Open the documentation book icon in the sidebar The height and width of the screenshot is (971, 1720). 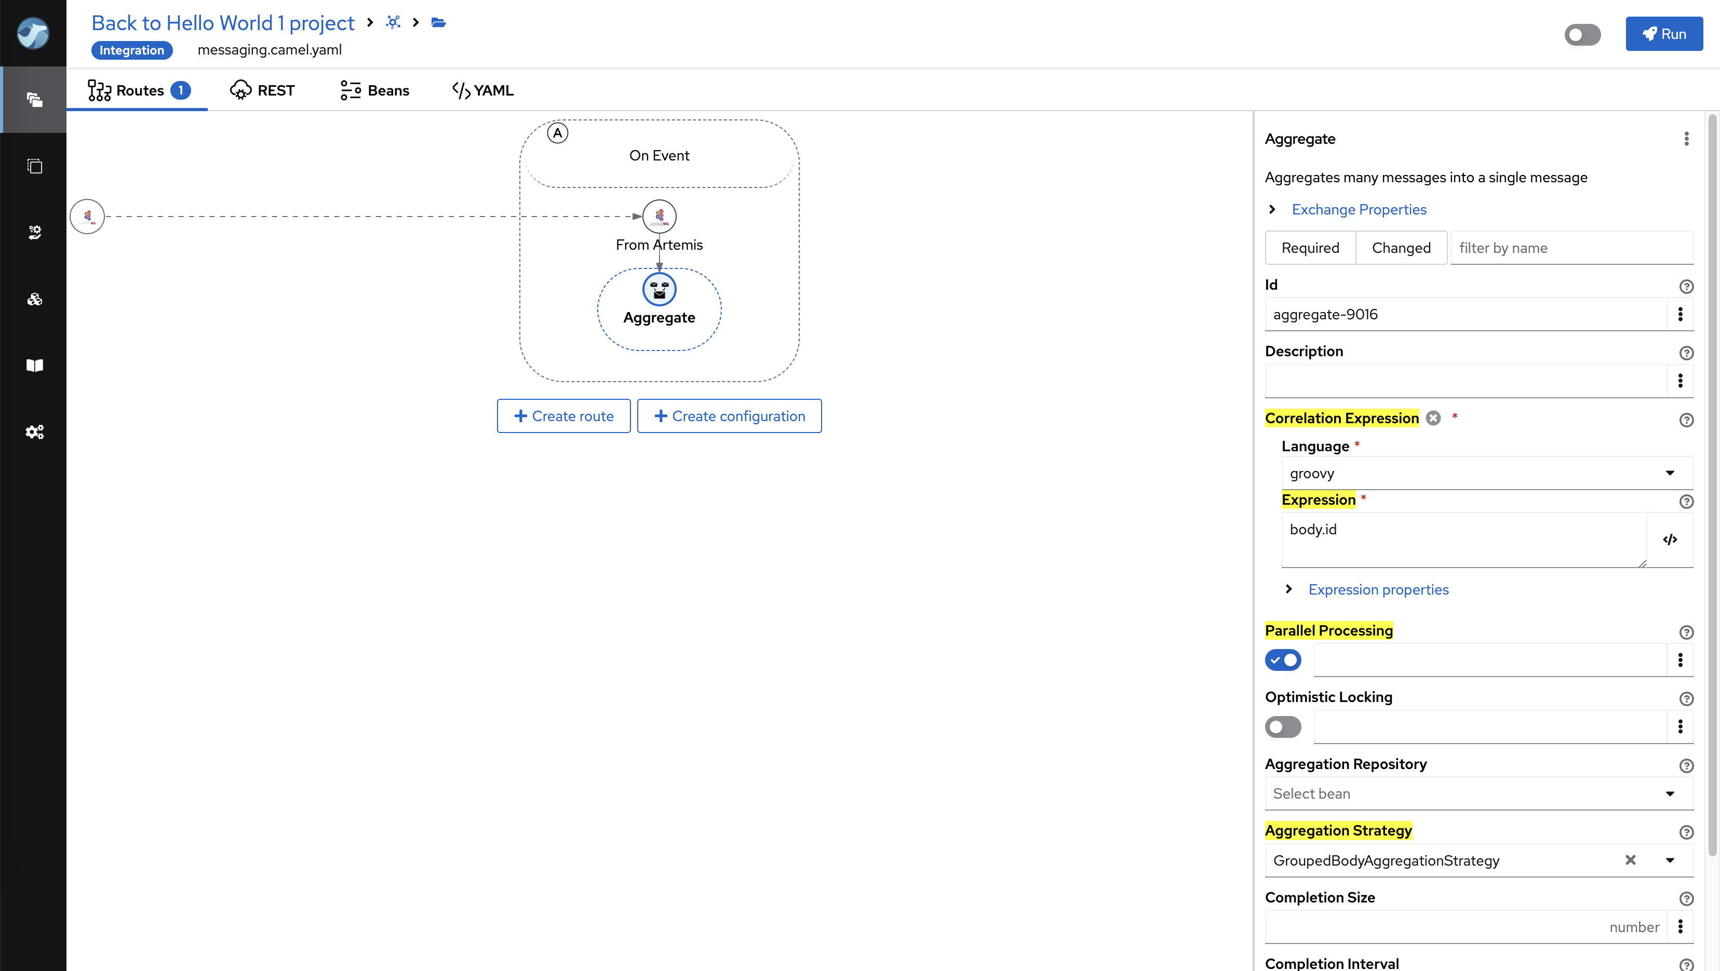35,366
